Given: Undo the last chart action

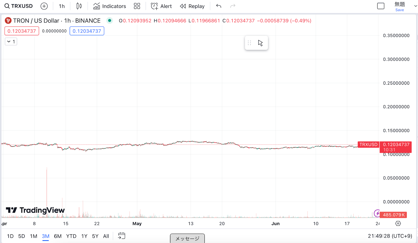Looking at the screenshot, I should [219, 6].
